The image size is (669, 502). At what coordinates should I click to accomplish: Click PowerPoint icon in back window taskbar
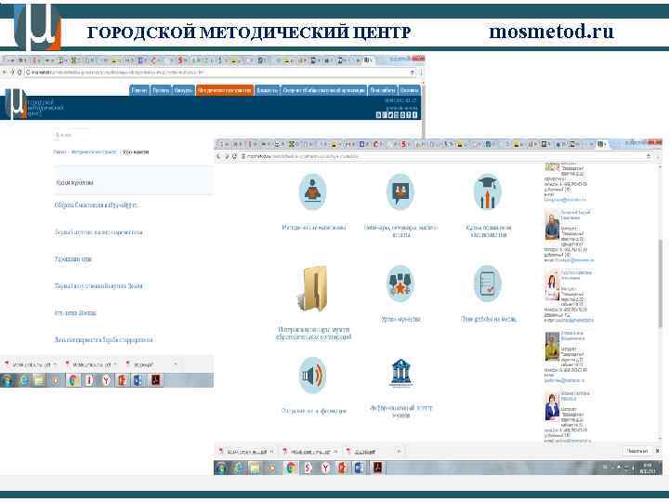pyautogui.click(x=123, y=380)
